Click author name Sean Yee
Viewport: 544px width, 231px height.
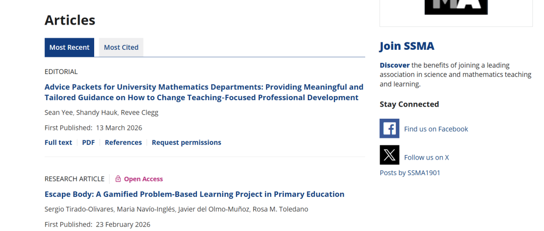point(58,112)
